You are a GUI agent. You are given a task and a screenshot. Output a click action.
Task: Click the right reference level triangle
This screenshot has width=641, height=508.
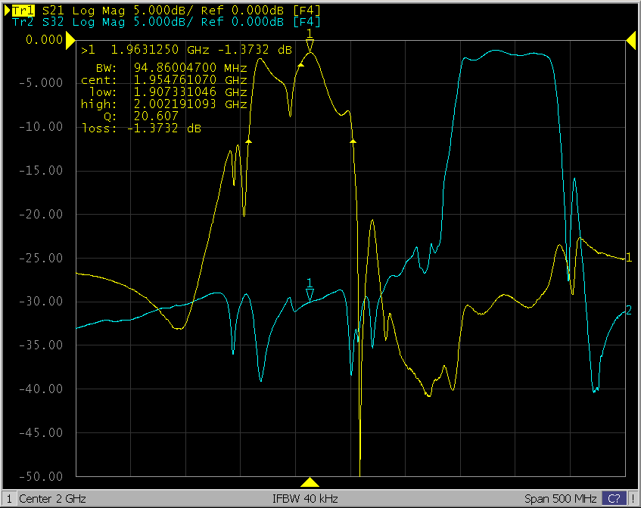(x=630, y=39)
